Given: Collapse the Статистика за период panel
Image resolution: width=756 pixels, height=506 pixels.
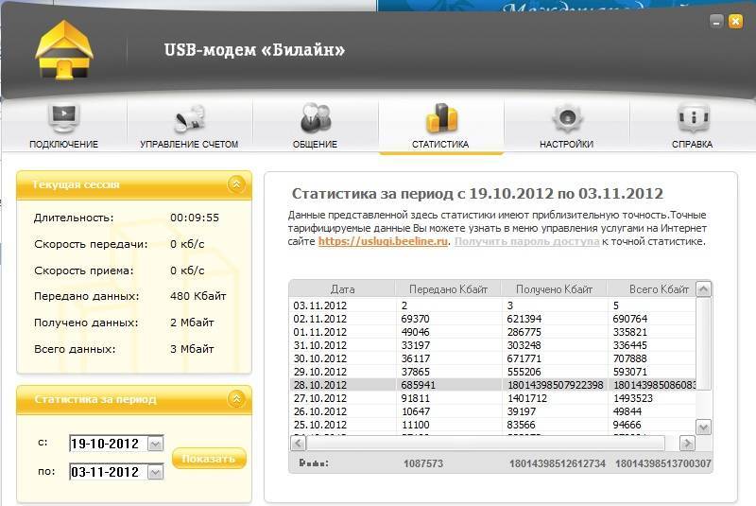Looking at the screenshot, I should pyautogui.click(x=236, y=399).
